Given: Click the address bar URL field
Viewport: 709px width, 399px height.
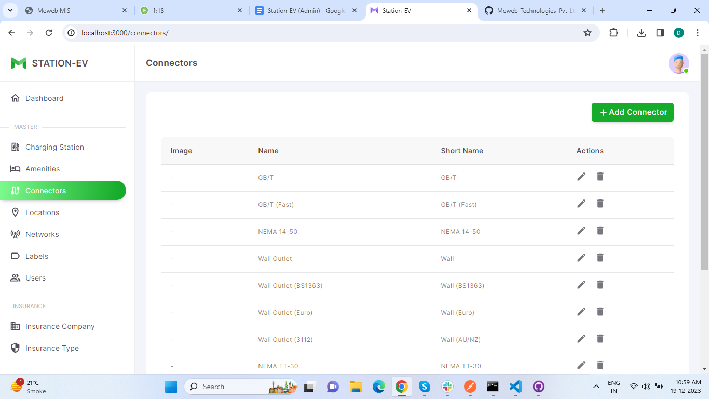Looking at the screenshot, I should coord(311,33).
